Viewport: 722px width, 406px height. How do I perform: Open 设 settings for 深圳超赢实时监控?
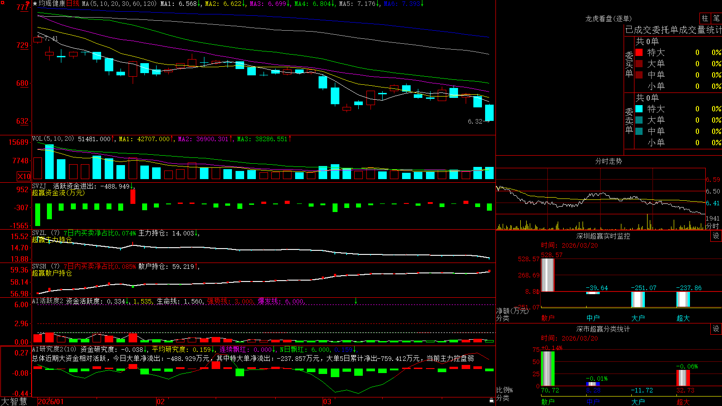(x=716, y=236)
